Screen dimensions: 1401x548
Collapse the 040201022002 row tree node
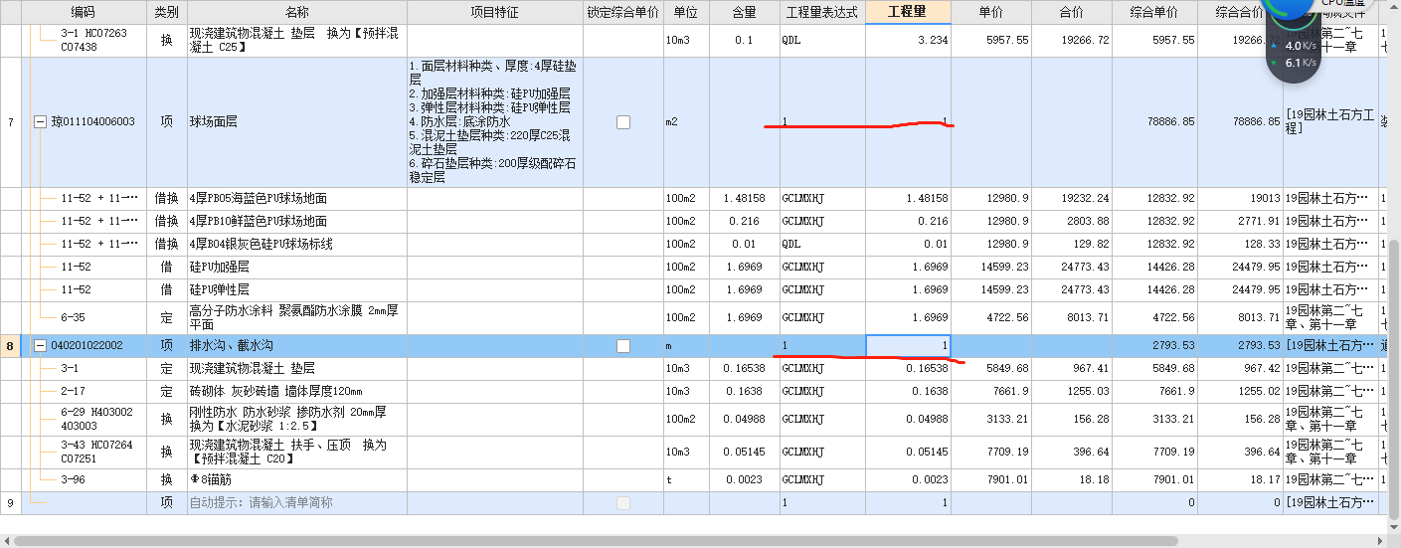point(40,345)
